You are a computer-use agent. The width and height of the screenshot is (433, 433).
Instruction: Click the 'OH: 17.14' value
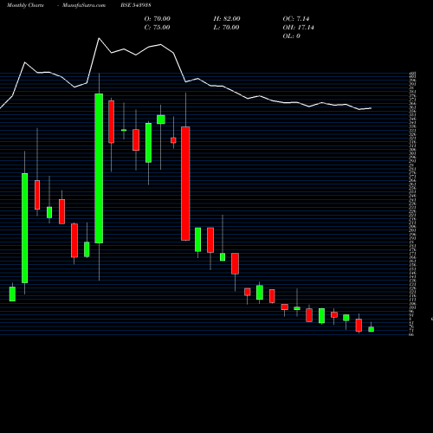pos(298,28)
